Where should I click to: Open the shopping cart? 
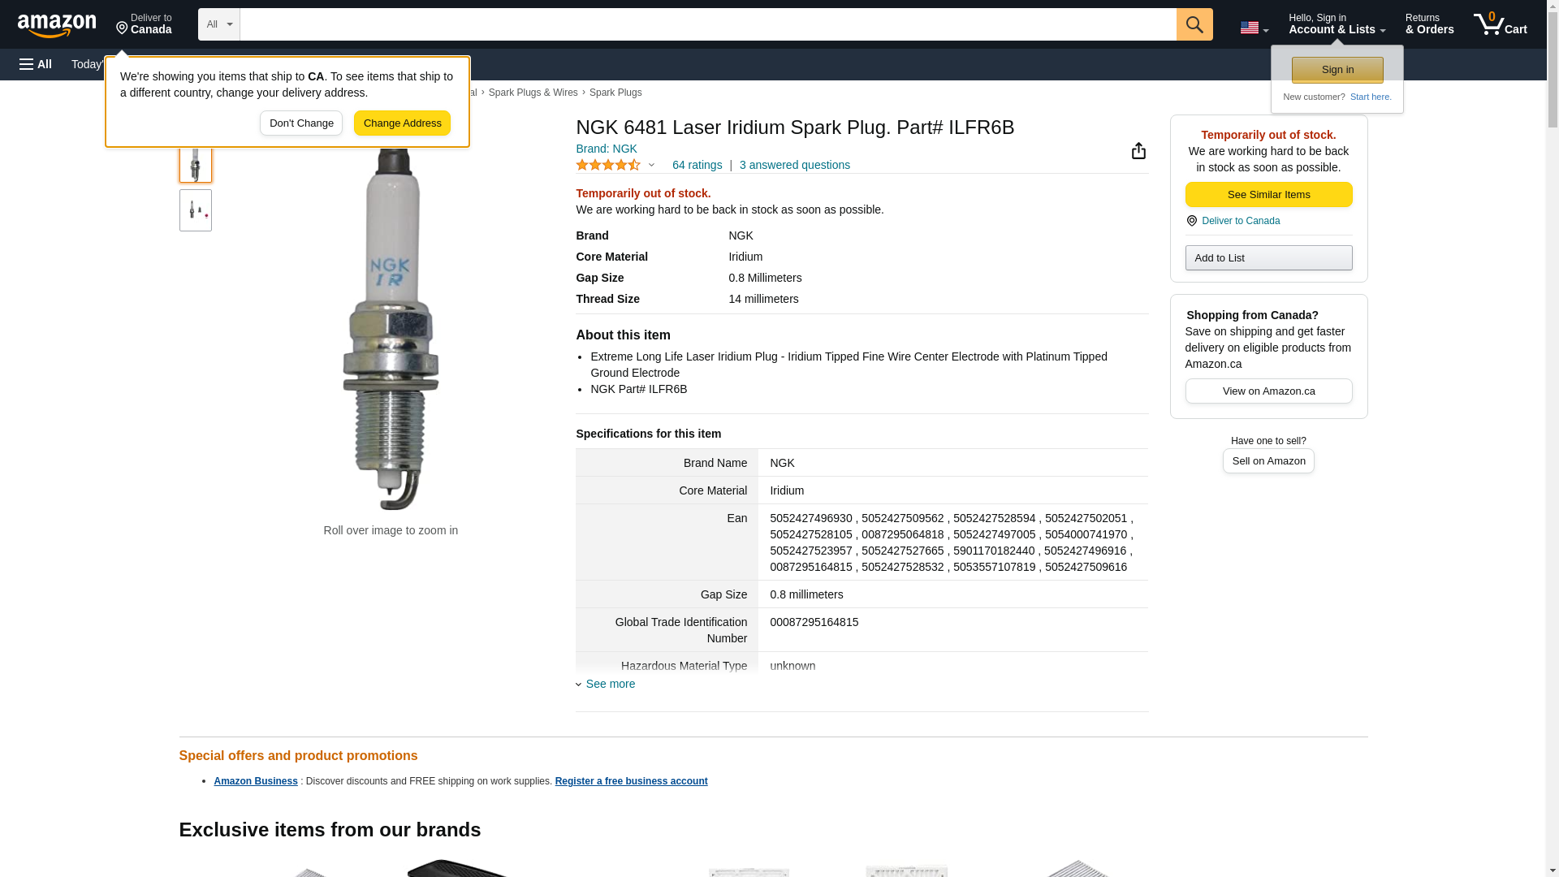click(1500, 24)
